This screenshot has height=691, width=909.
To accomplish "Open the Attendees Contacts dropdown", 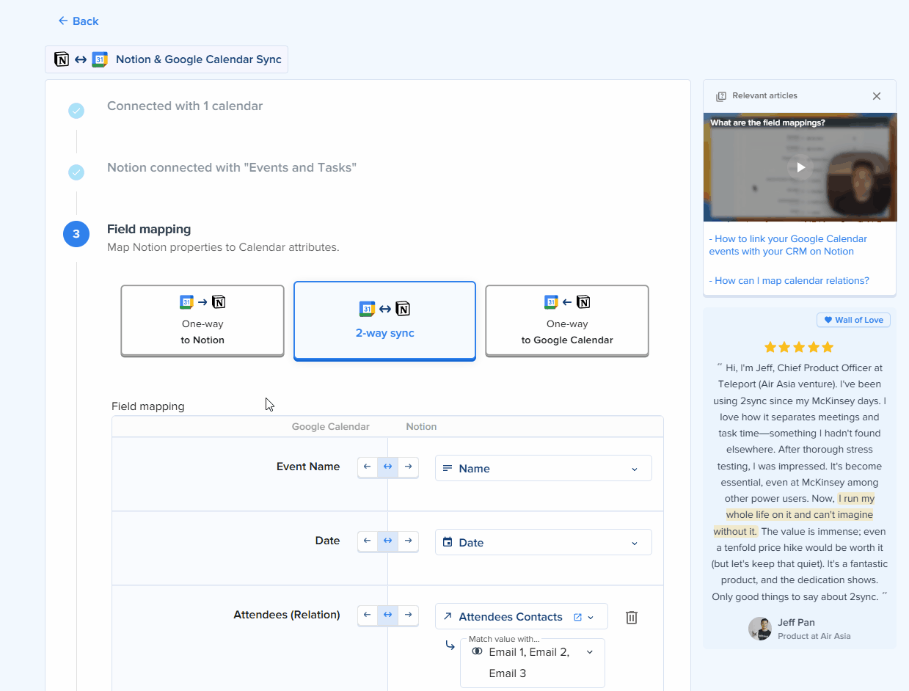I will coord(522,617).
